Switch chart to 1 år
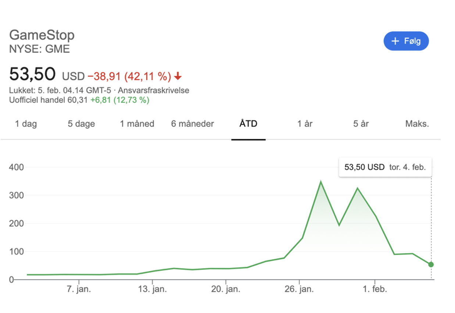This screenshot has height=313, width=455. (305, 124)
